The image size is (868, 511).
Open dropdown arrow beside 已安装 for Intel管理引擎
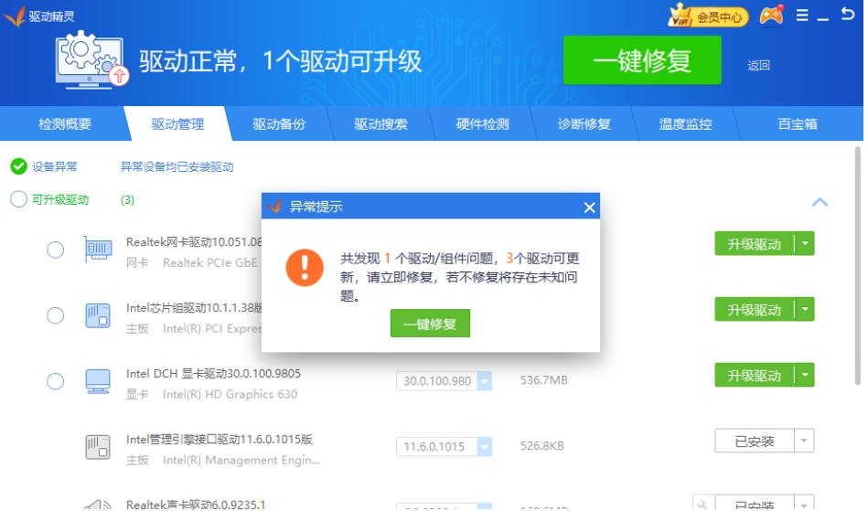tap(804, 441)
